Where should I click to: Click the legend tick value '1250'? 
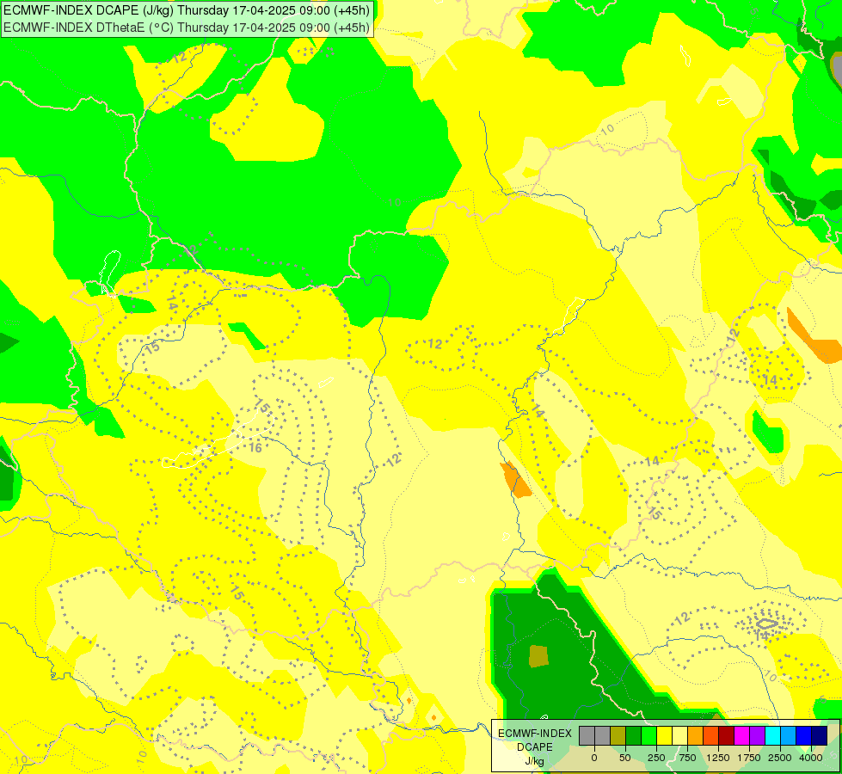pyautogui.click(x=718, y=758)
